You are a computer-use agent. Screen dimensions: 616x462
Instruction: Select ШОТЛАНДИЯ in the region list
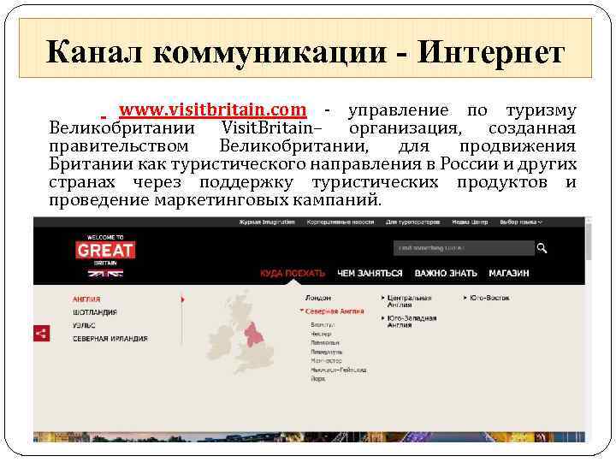pyautogui.click(x=95, y=312)
